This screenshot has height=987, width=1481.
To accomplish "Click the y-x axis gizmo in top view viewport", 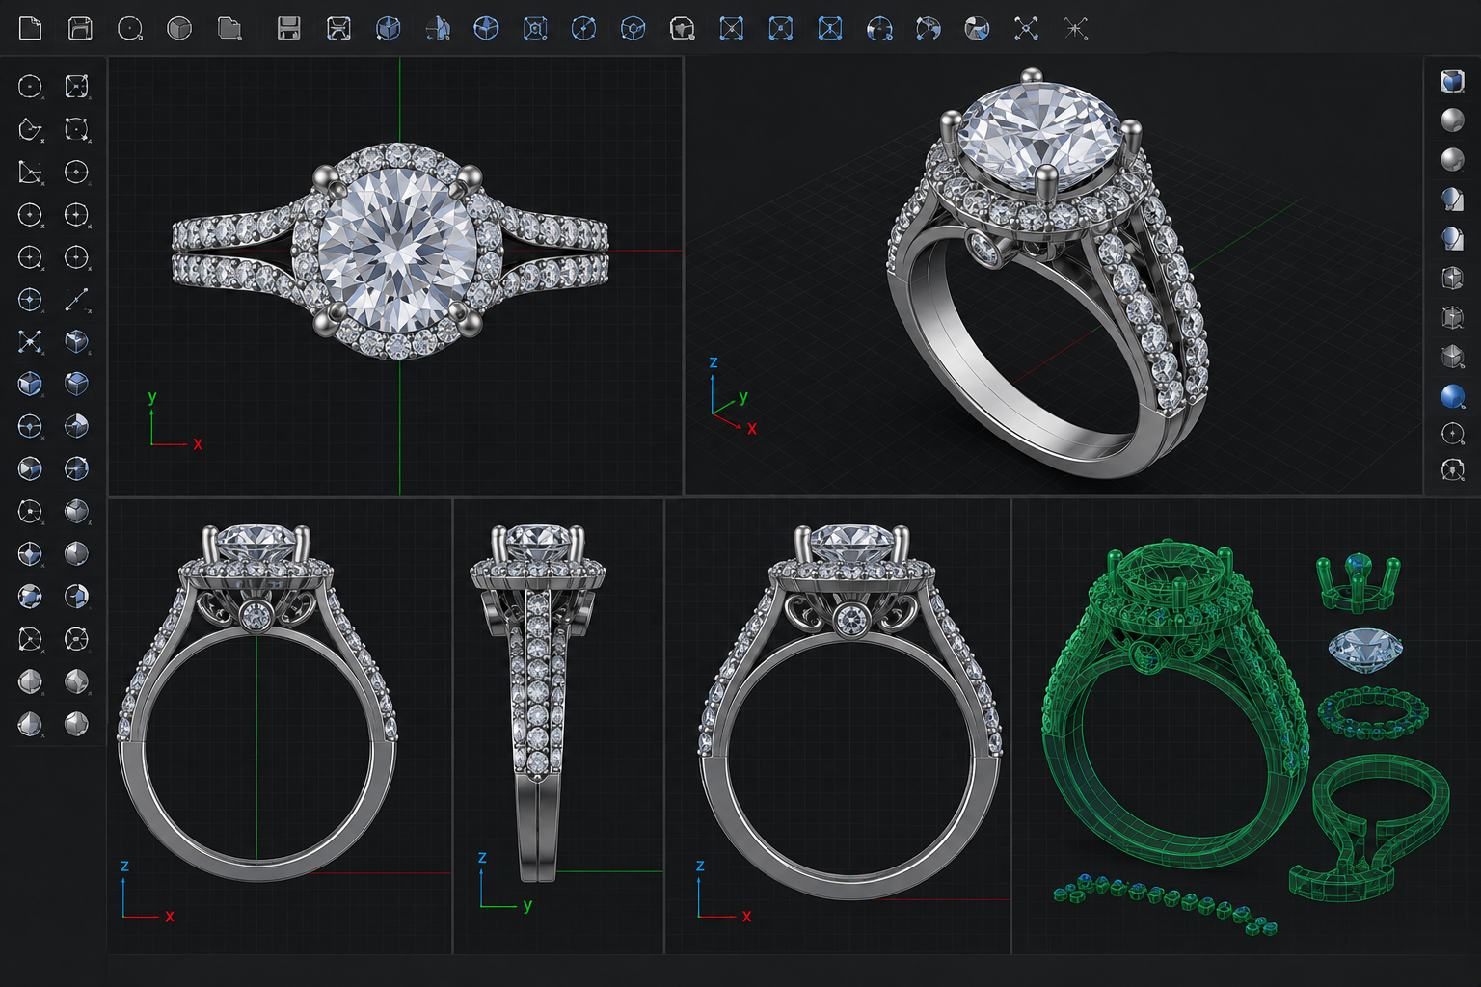I will [175, 419].
